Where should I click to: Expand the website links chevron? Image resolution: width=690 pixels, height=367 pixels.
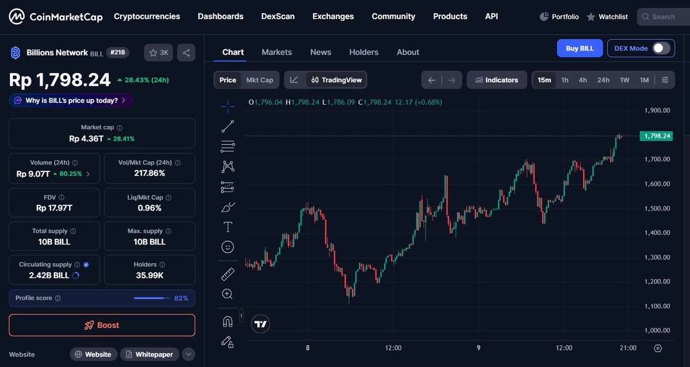click(189, 354)
